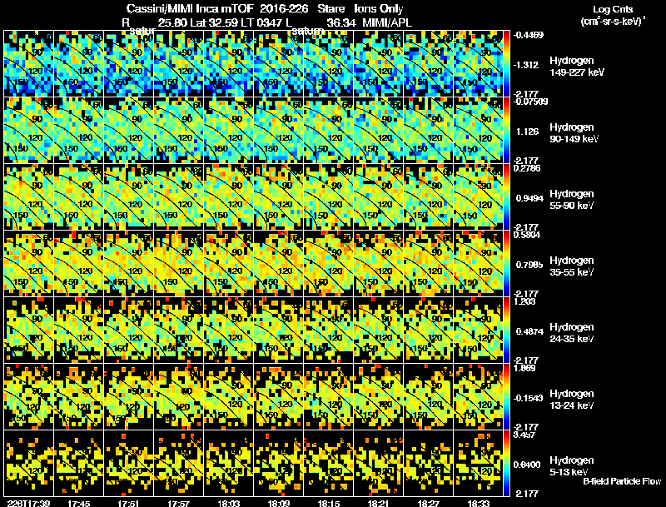Click the 18:33 time label

[478, 504]
